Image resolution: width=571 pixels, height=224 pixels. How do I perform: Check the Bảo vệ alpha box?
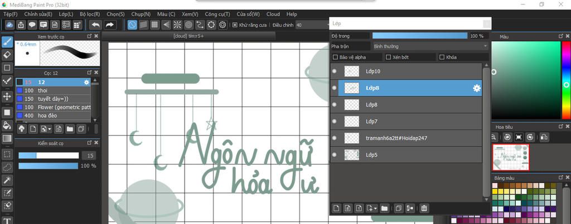pos(335,57)
